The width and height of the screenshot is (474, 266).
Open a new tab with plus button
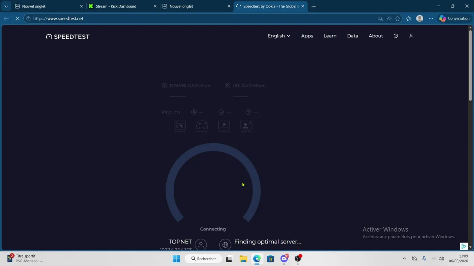coord(314,6)
